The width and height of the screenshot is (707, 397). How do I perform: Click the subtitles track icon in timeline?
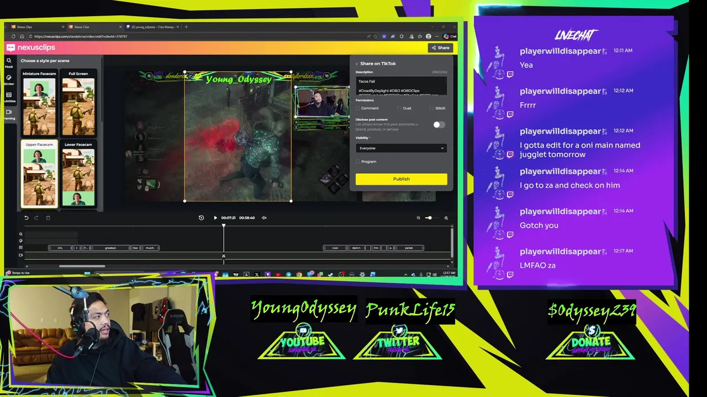pyautogui.click(x=21, y=248)
